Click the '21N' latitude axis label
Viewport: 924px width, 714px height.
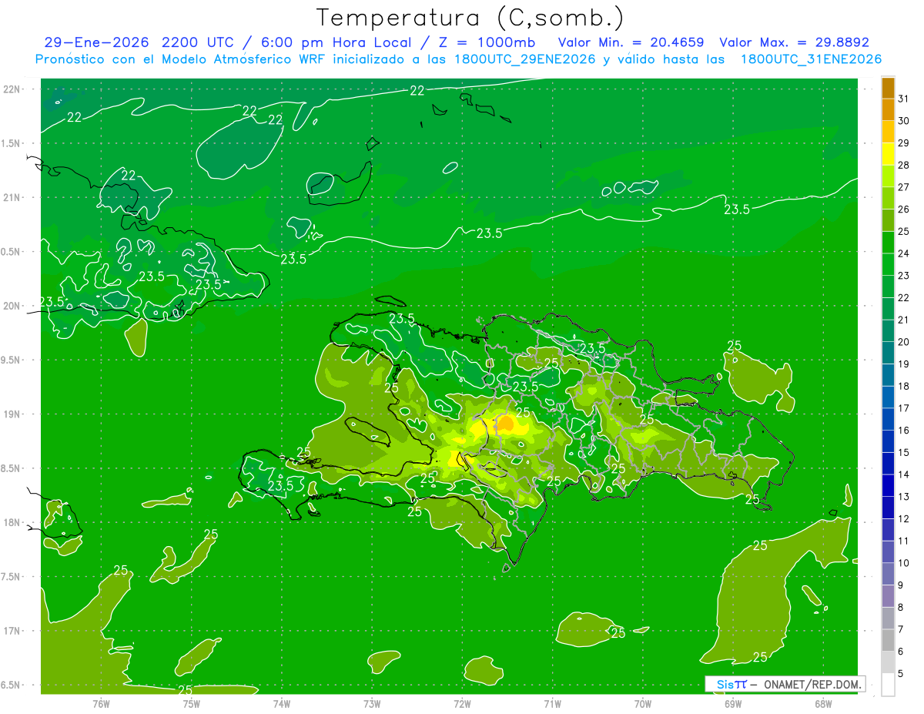[x=12, y=197]
